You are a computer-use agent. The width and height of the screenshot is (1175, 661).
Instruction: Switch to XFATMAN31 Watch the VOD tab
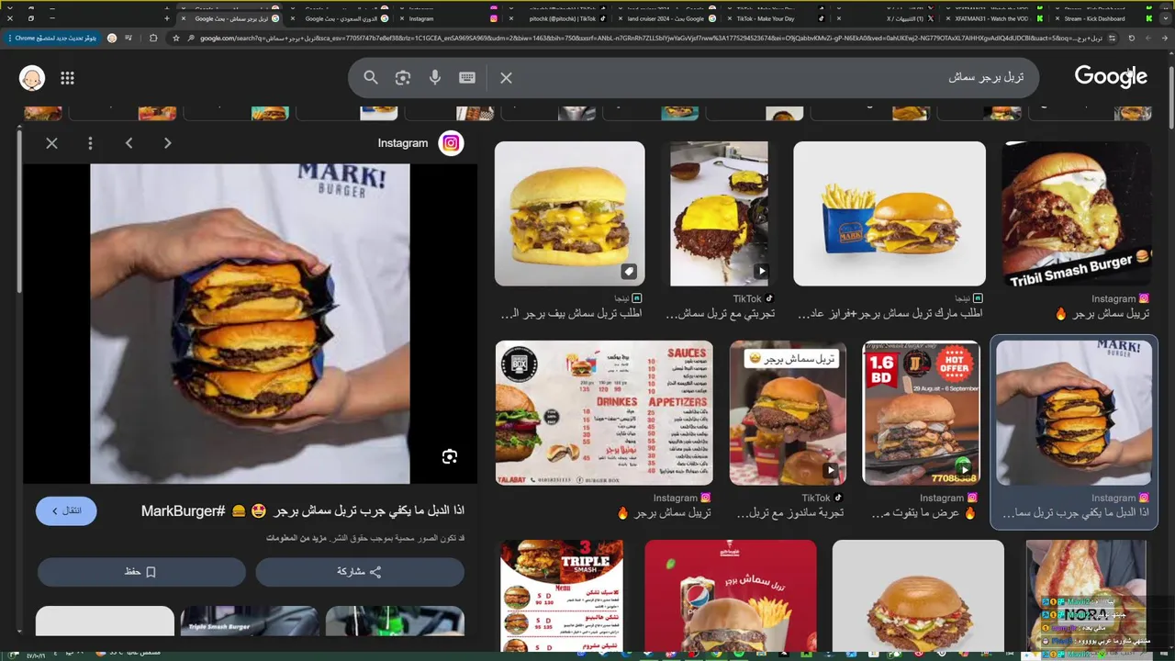coord(995,18)
